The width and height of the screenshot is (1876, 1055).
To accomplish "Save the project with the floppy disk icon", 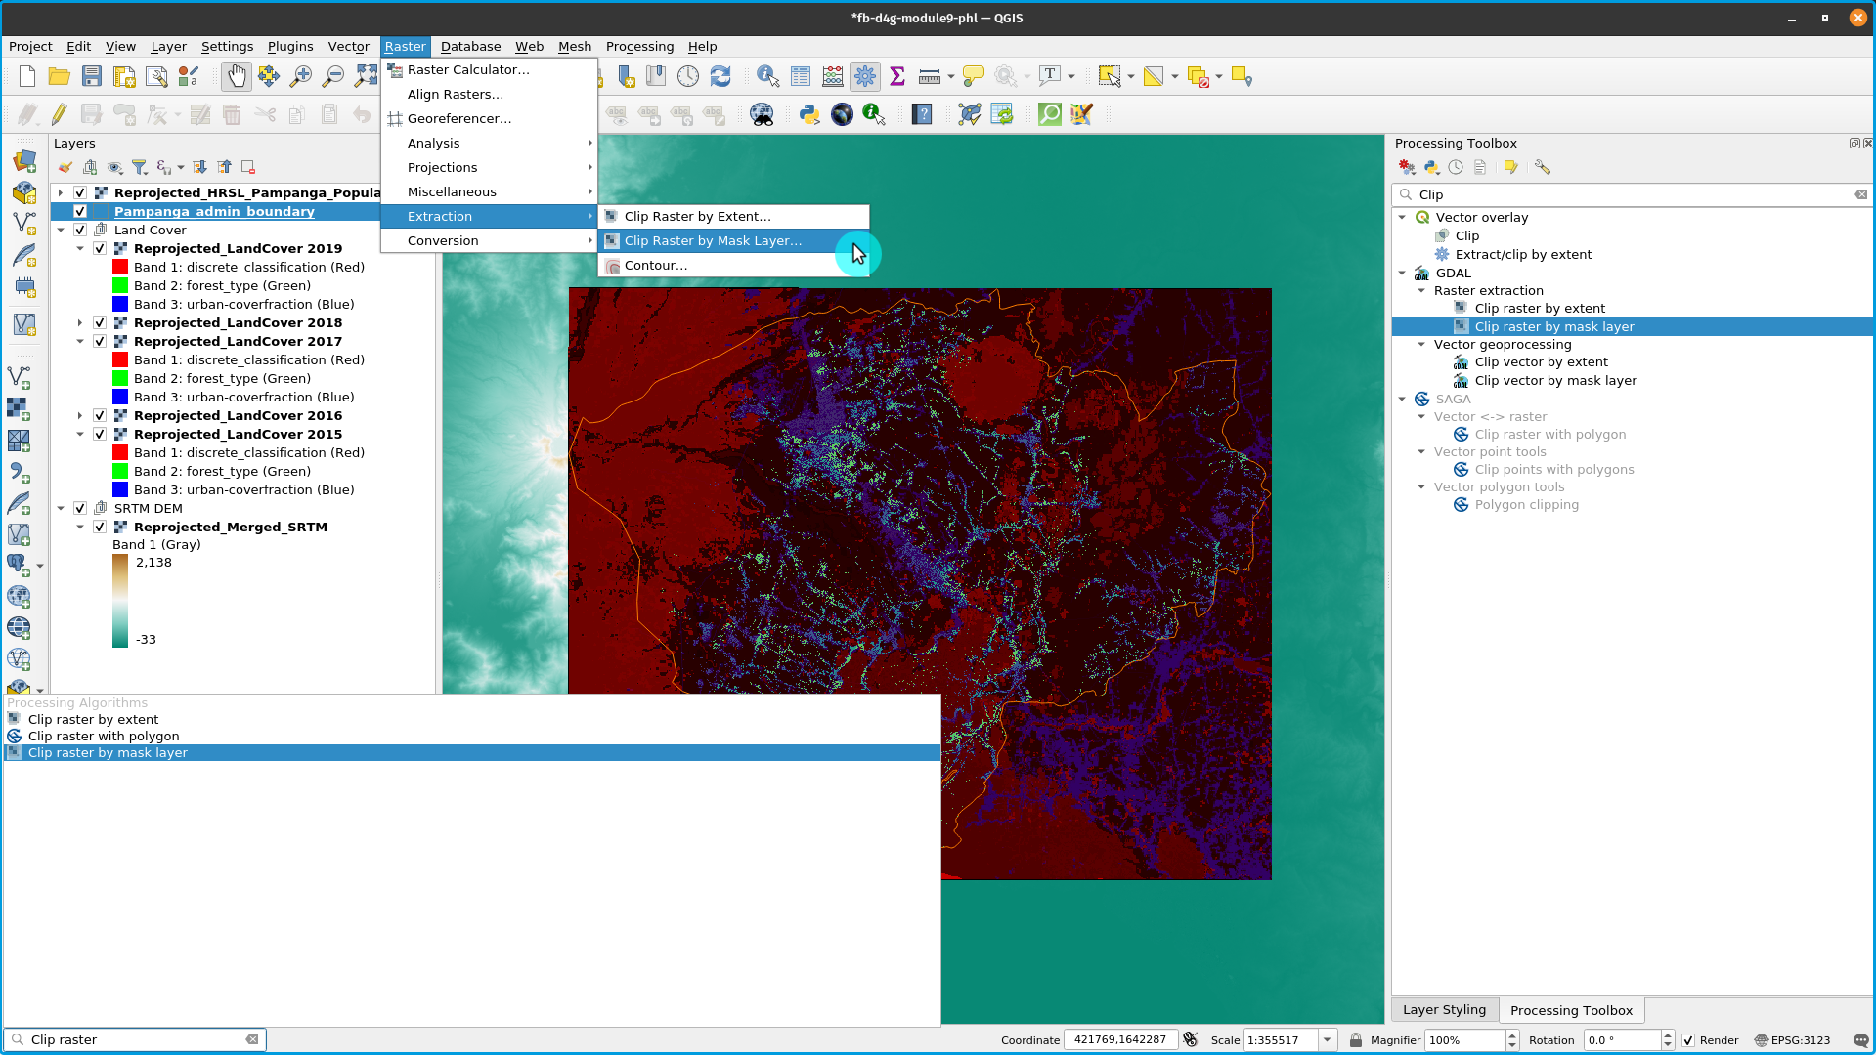I will (92, 76).
